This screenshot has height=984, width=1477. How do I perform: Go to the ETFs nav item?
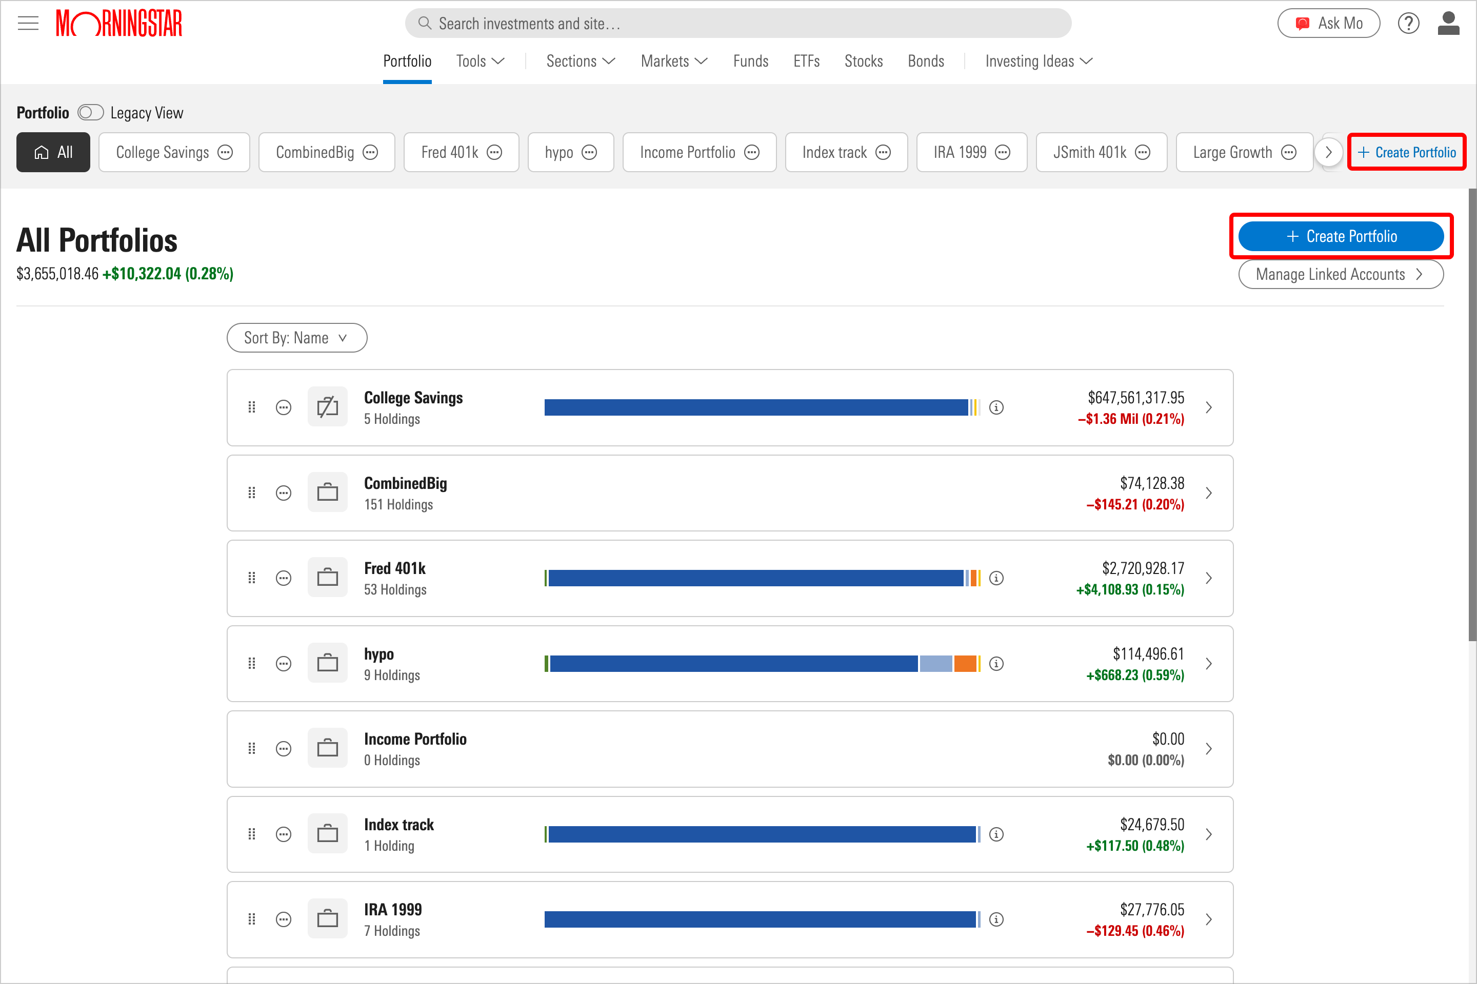pyautogui.click(x=807, y=61)
